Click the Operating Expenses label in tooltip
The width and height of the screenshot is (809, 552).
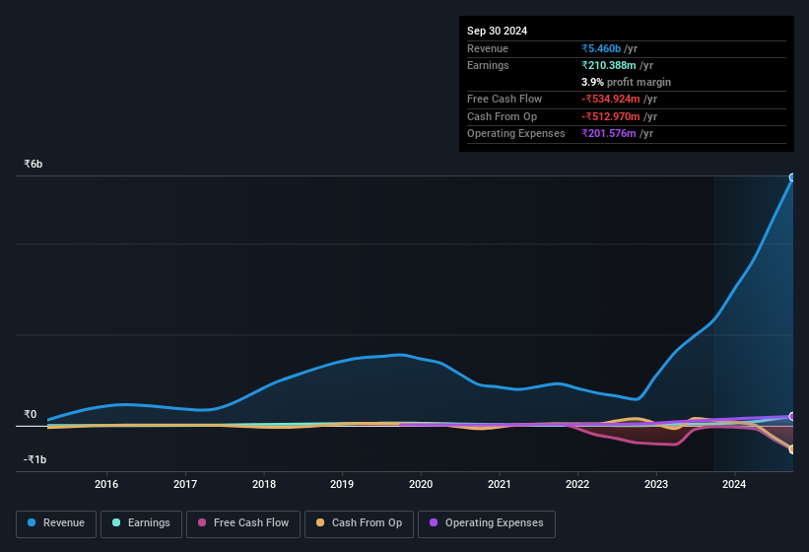516,134
